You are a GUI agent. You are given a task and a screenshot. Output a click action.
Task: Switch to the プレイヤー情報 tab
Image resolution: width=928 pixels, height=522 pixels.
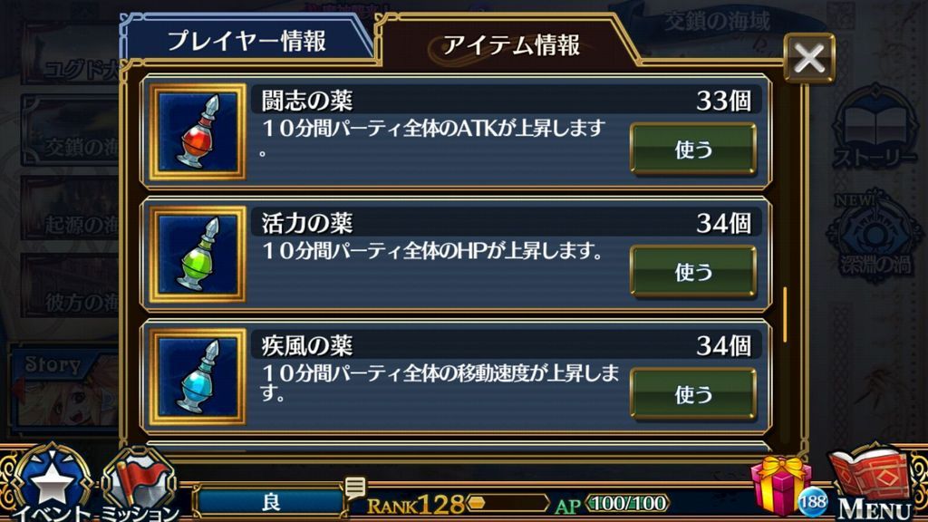point(246,41)
